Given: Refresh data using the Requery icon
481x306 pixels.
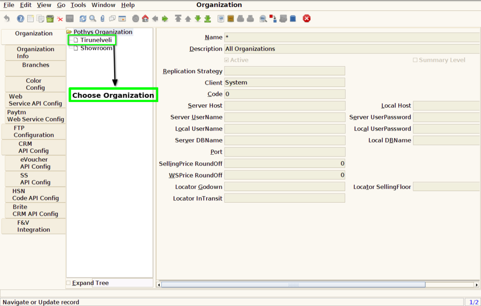Looking at the screenshot, I should [83, 19].
